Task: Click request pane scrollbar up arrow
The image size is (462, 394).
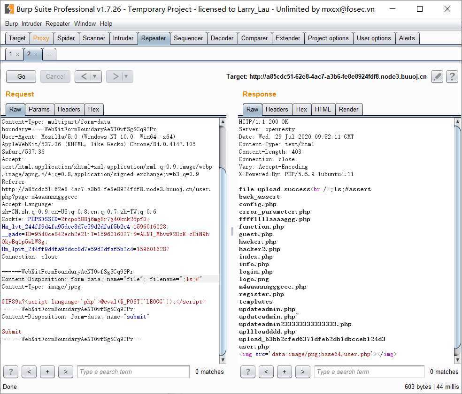Action: click(x=223, y=121)
